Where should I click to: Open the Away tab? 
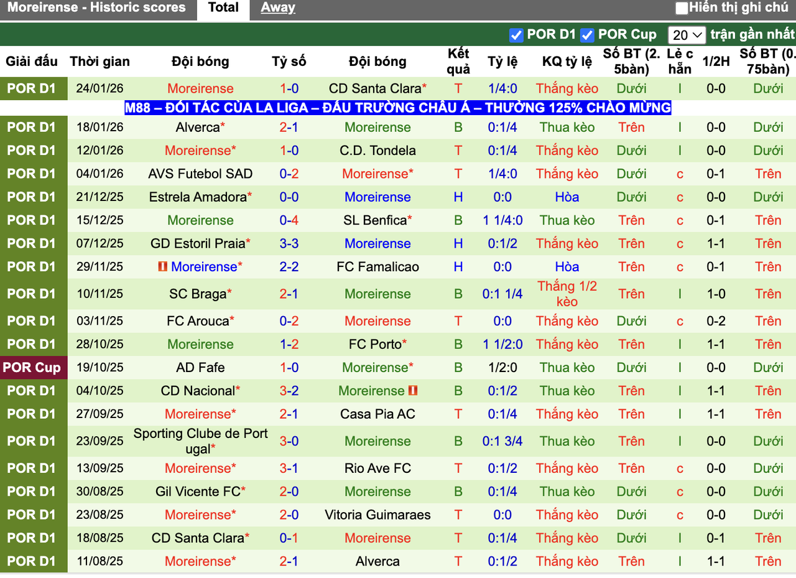coord(278,8)
